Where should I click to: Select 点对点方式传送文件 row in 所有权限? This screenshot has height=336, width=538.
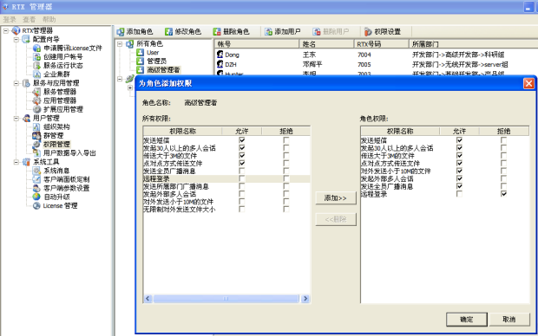coord(226,163)
